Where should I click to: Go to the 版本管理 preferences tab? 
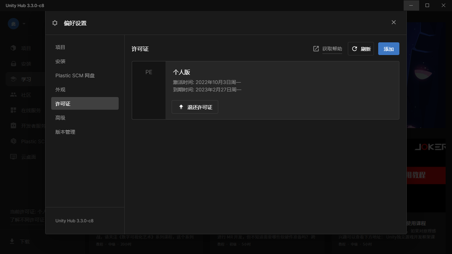(85, 132)
